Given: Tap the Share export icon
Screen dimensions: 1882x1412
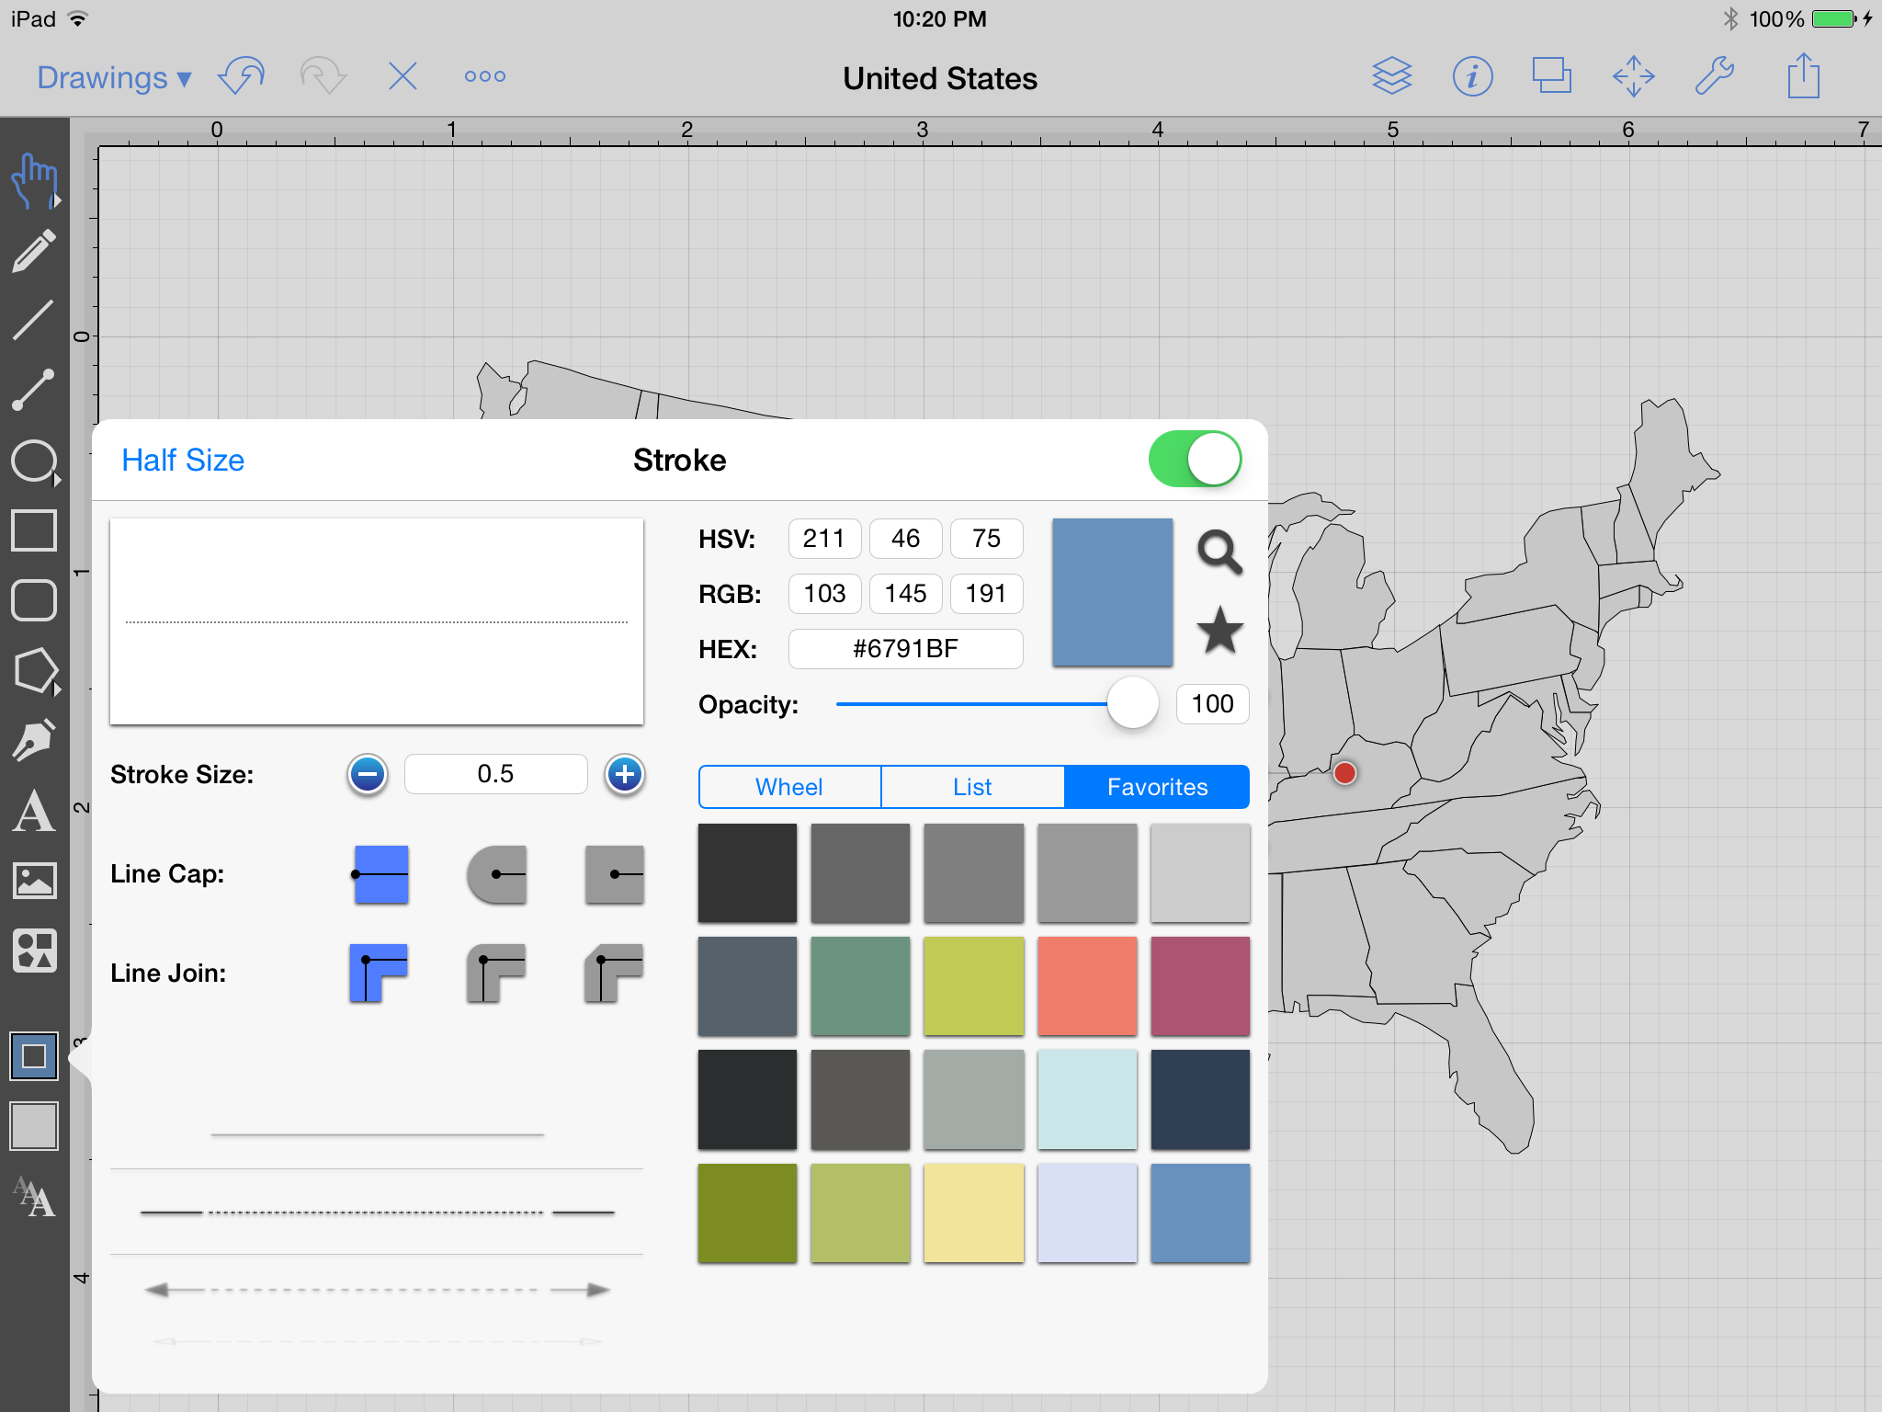Looking at the screenshot, I should [1803, 76].
